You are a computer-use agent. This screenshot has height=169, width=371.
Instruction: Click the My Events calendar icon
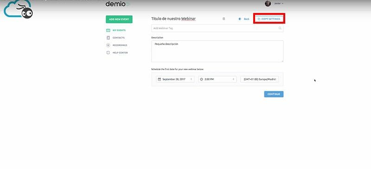[x=108, y=30]
